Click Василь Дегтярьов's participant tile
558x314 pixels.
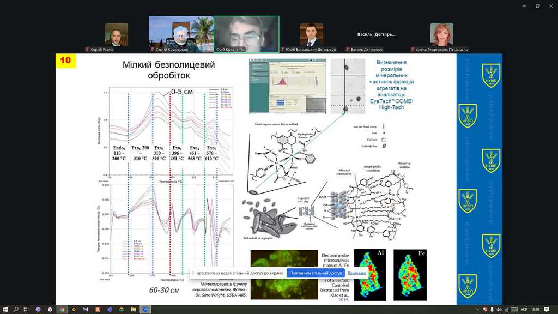tap(376, 34)
